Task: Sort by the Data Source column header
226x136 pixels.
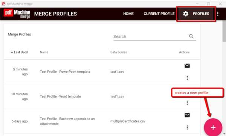Action: click(x=119, y=52)
